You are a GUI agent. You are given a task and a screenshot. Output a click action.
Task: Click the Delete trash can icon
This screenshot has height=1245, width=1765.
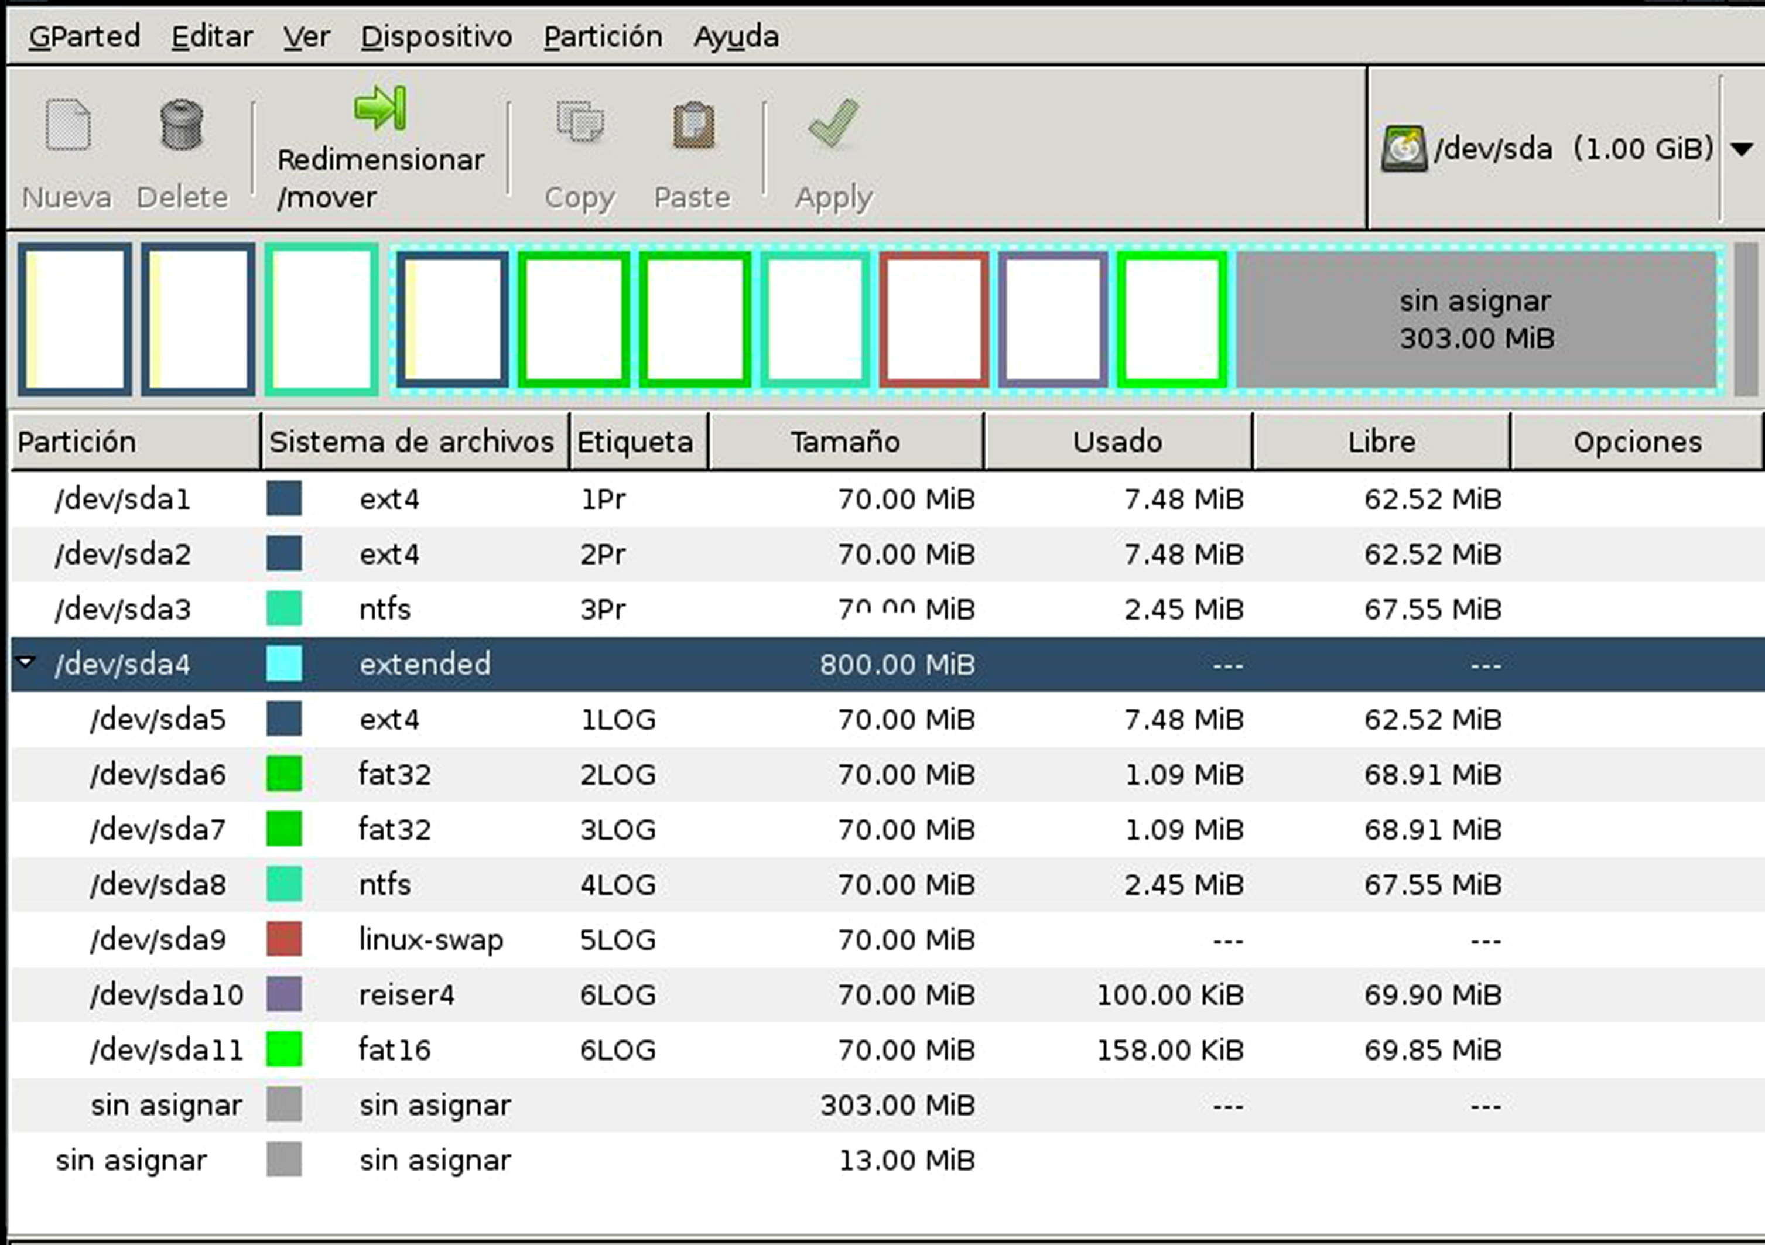[x=182, y=125]
